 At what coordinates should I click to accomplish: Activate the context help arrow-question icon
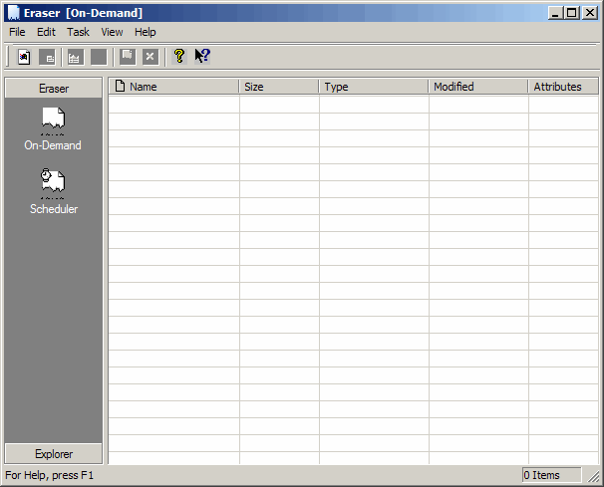click(202, 56)
